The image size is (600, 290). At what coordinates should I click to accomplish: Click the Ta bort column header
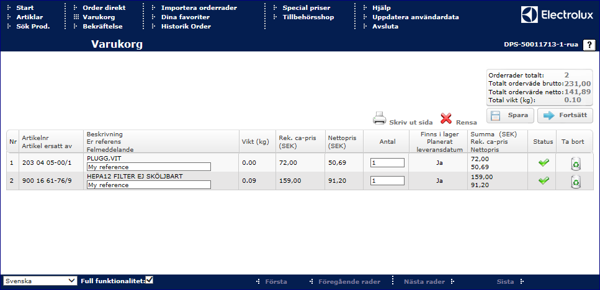573,141
